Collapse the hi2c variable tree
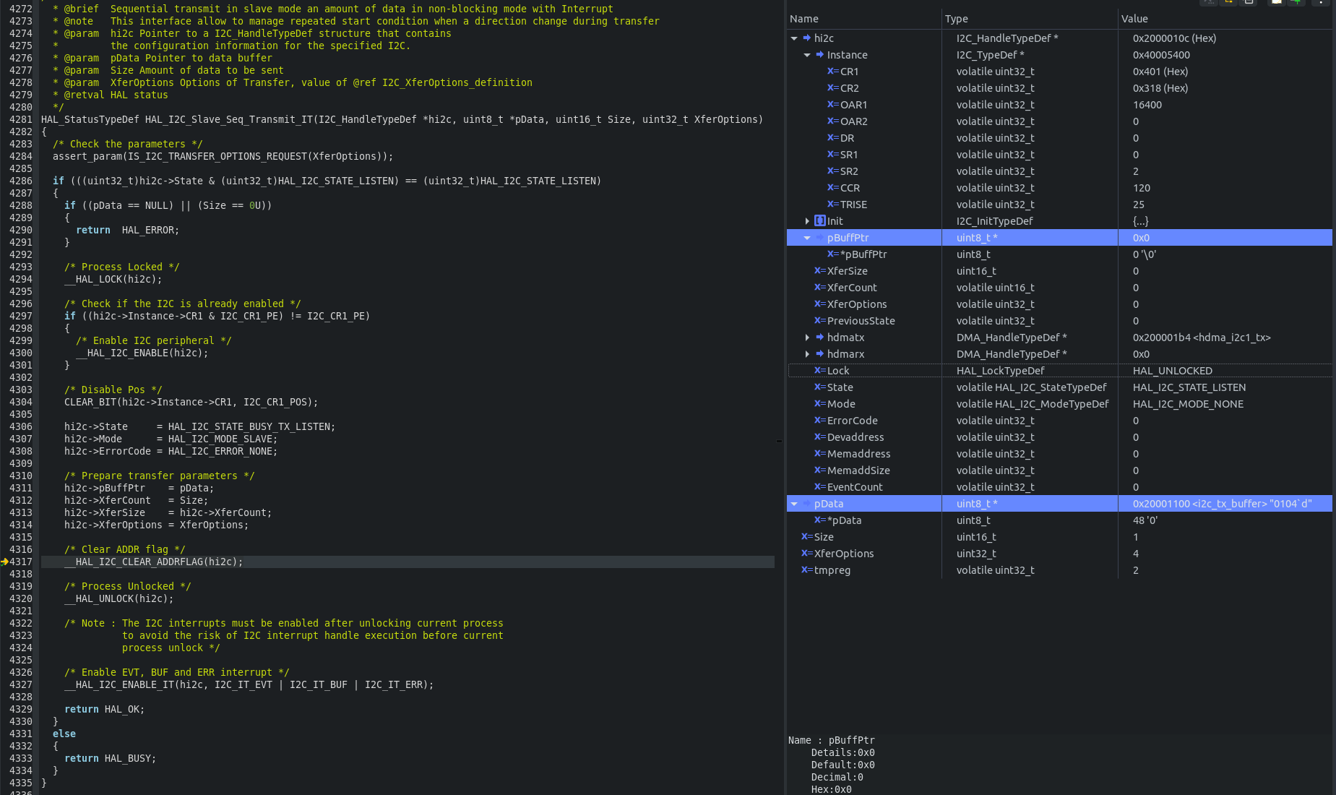 pos(794,38)
